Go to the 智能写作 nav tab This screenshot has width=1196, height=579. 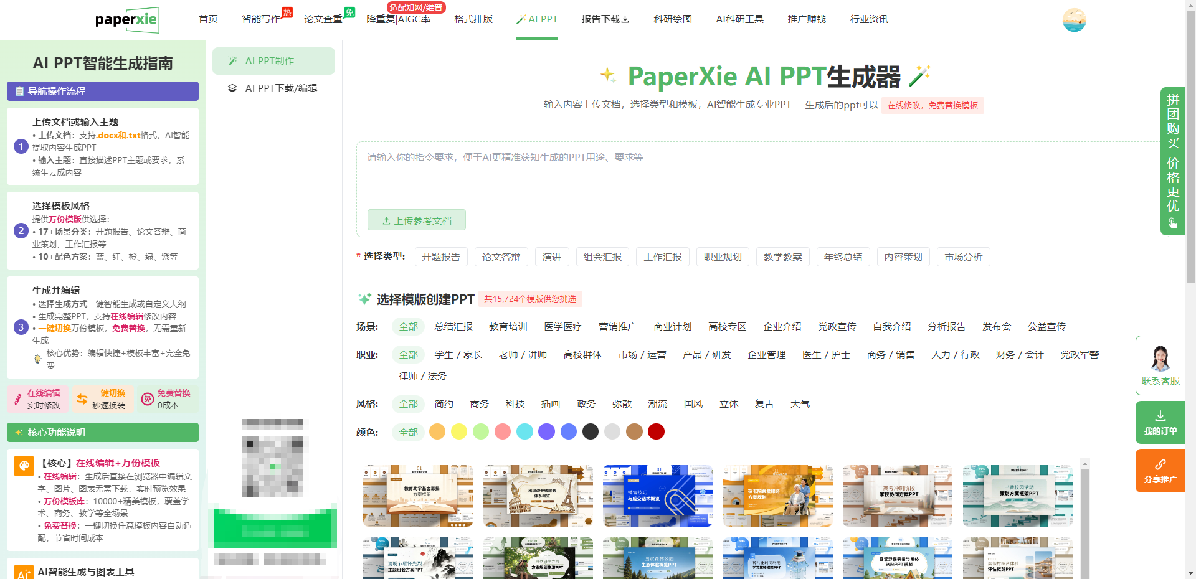point(260,19)
